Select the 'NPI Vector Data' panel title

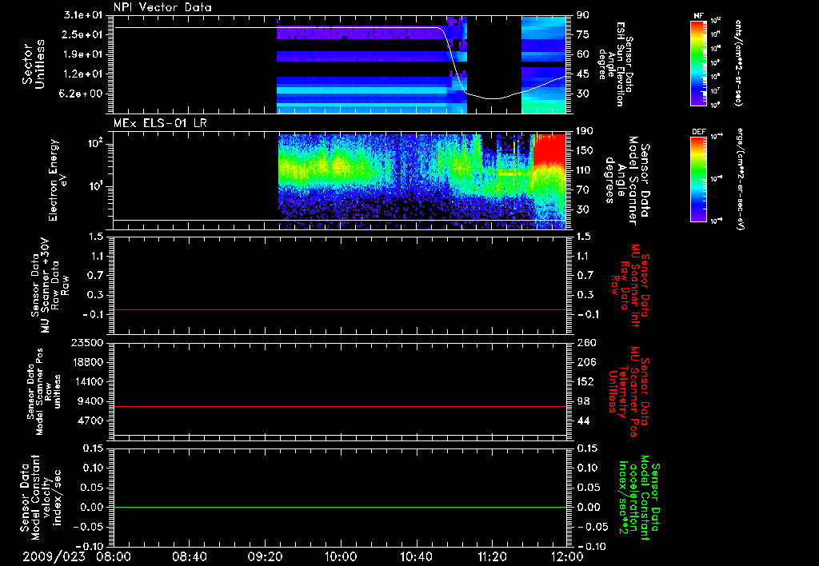(x=162, y=7)
